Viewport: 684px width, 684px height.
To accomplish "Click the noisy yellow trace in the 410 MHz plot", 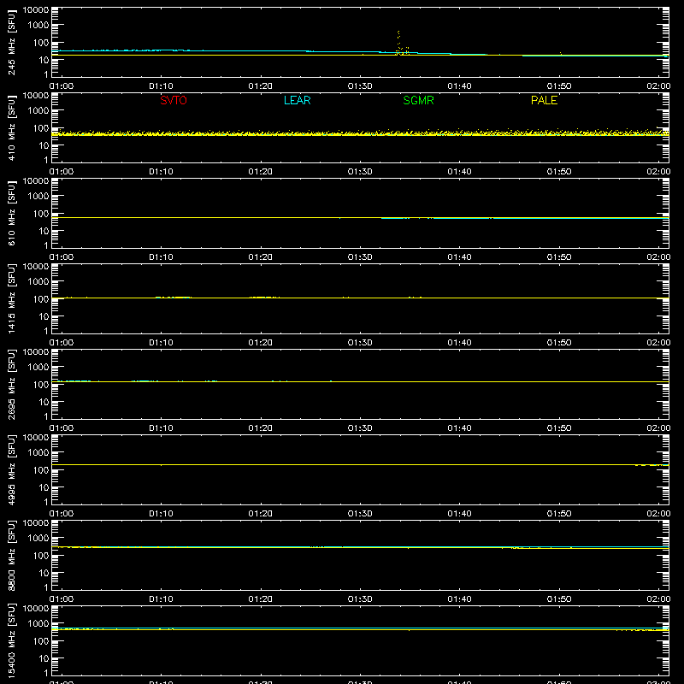I will coord(360,133).
